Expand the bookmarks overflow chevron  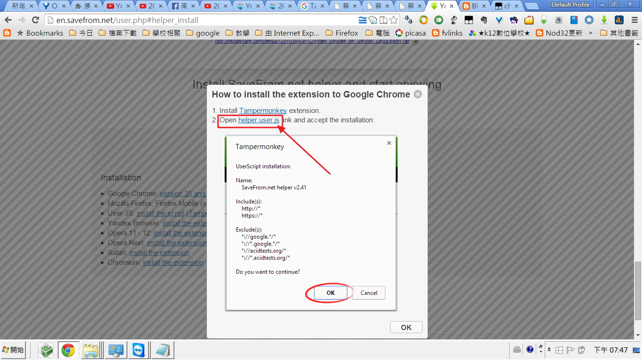[590, 33]
